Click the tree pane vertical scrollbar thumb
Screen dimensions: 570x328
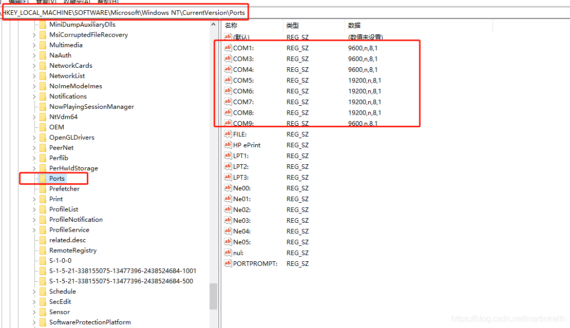[214, 296]
